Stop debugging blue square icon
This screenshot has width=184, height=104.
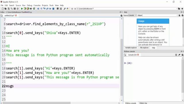click(x=53, y=9)
